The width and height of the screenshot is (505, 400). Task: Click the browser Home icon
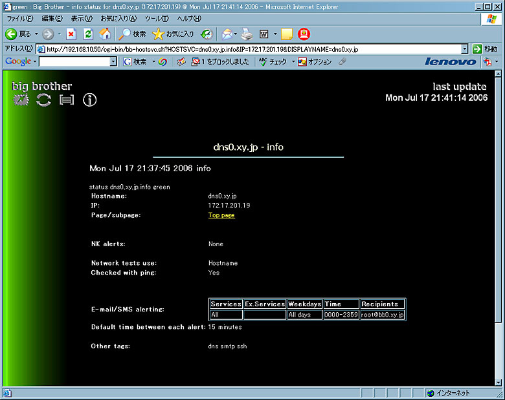coord(105,34)
